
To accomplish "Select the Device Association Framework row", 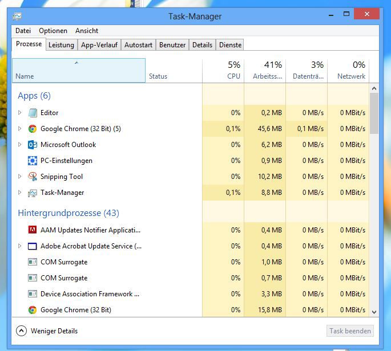I will click(191, 294).
